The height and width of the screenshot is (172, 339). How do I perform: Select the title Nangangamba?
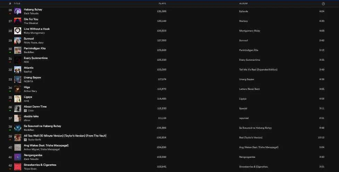tap(33, 155)
